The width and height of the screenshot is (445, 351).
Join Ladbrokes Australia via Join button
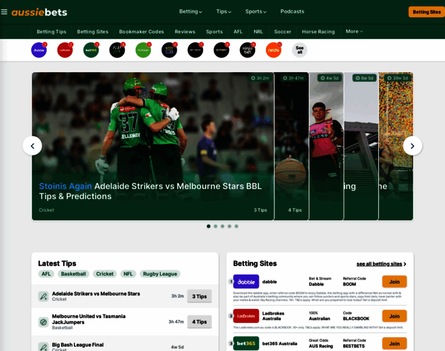pyautogui.click(x=395, y=316)
